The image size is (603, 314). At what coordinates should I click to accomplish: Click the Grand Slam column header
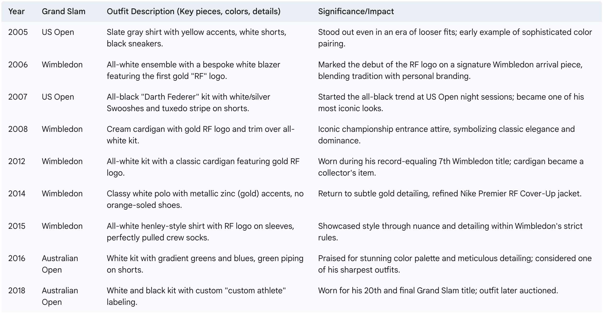tap(64, 12)
